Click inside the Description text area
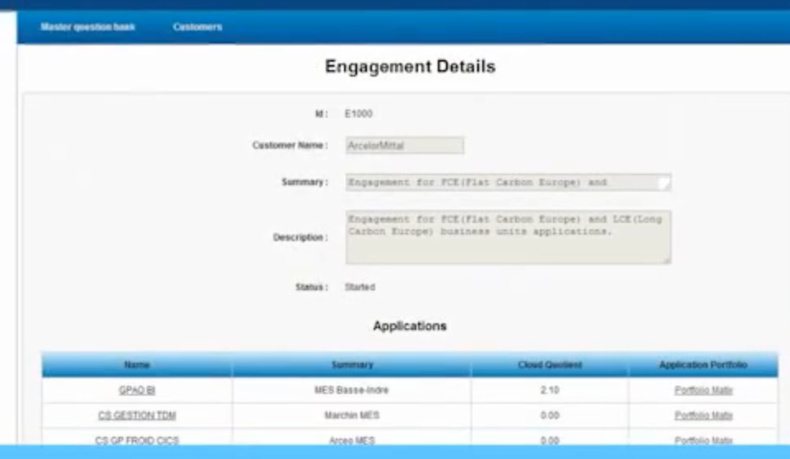790x459 pixels. click(508, 237)
